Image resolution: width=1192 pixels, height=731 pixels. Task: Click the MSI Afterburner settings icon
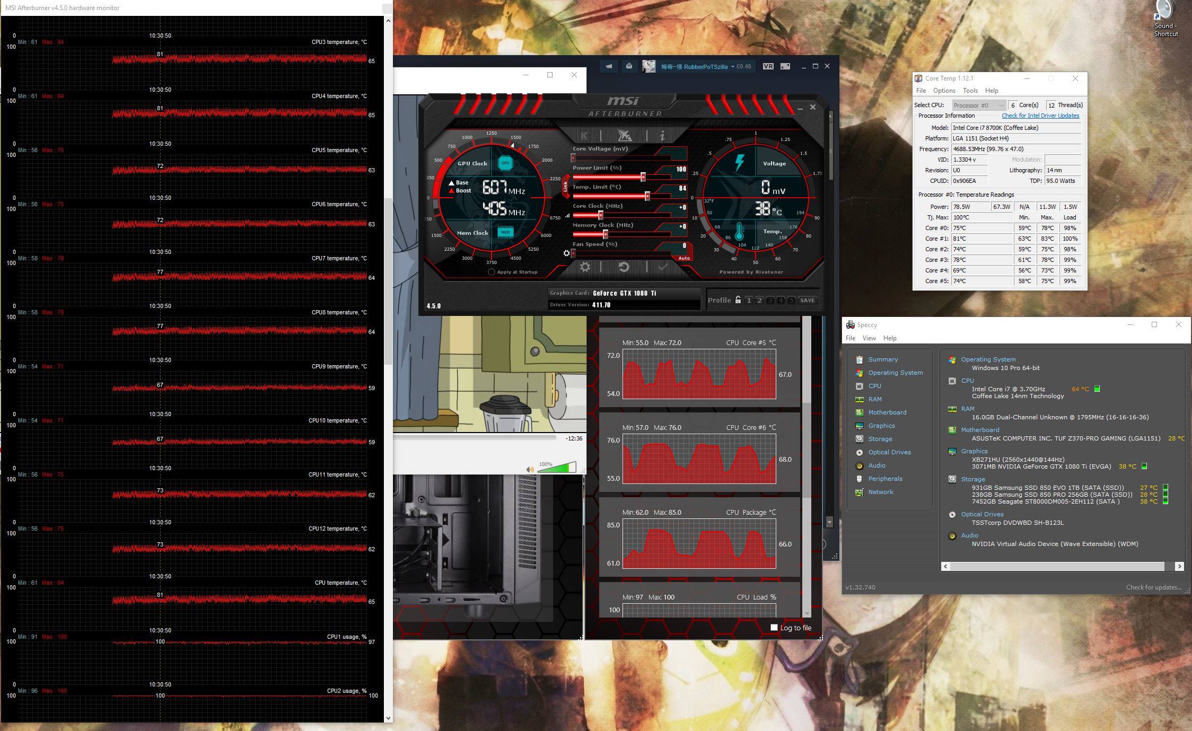[583, 270]
